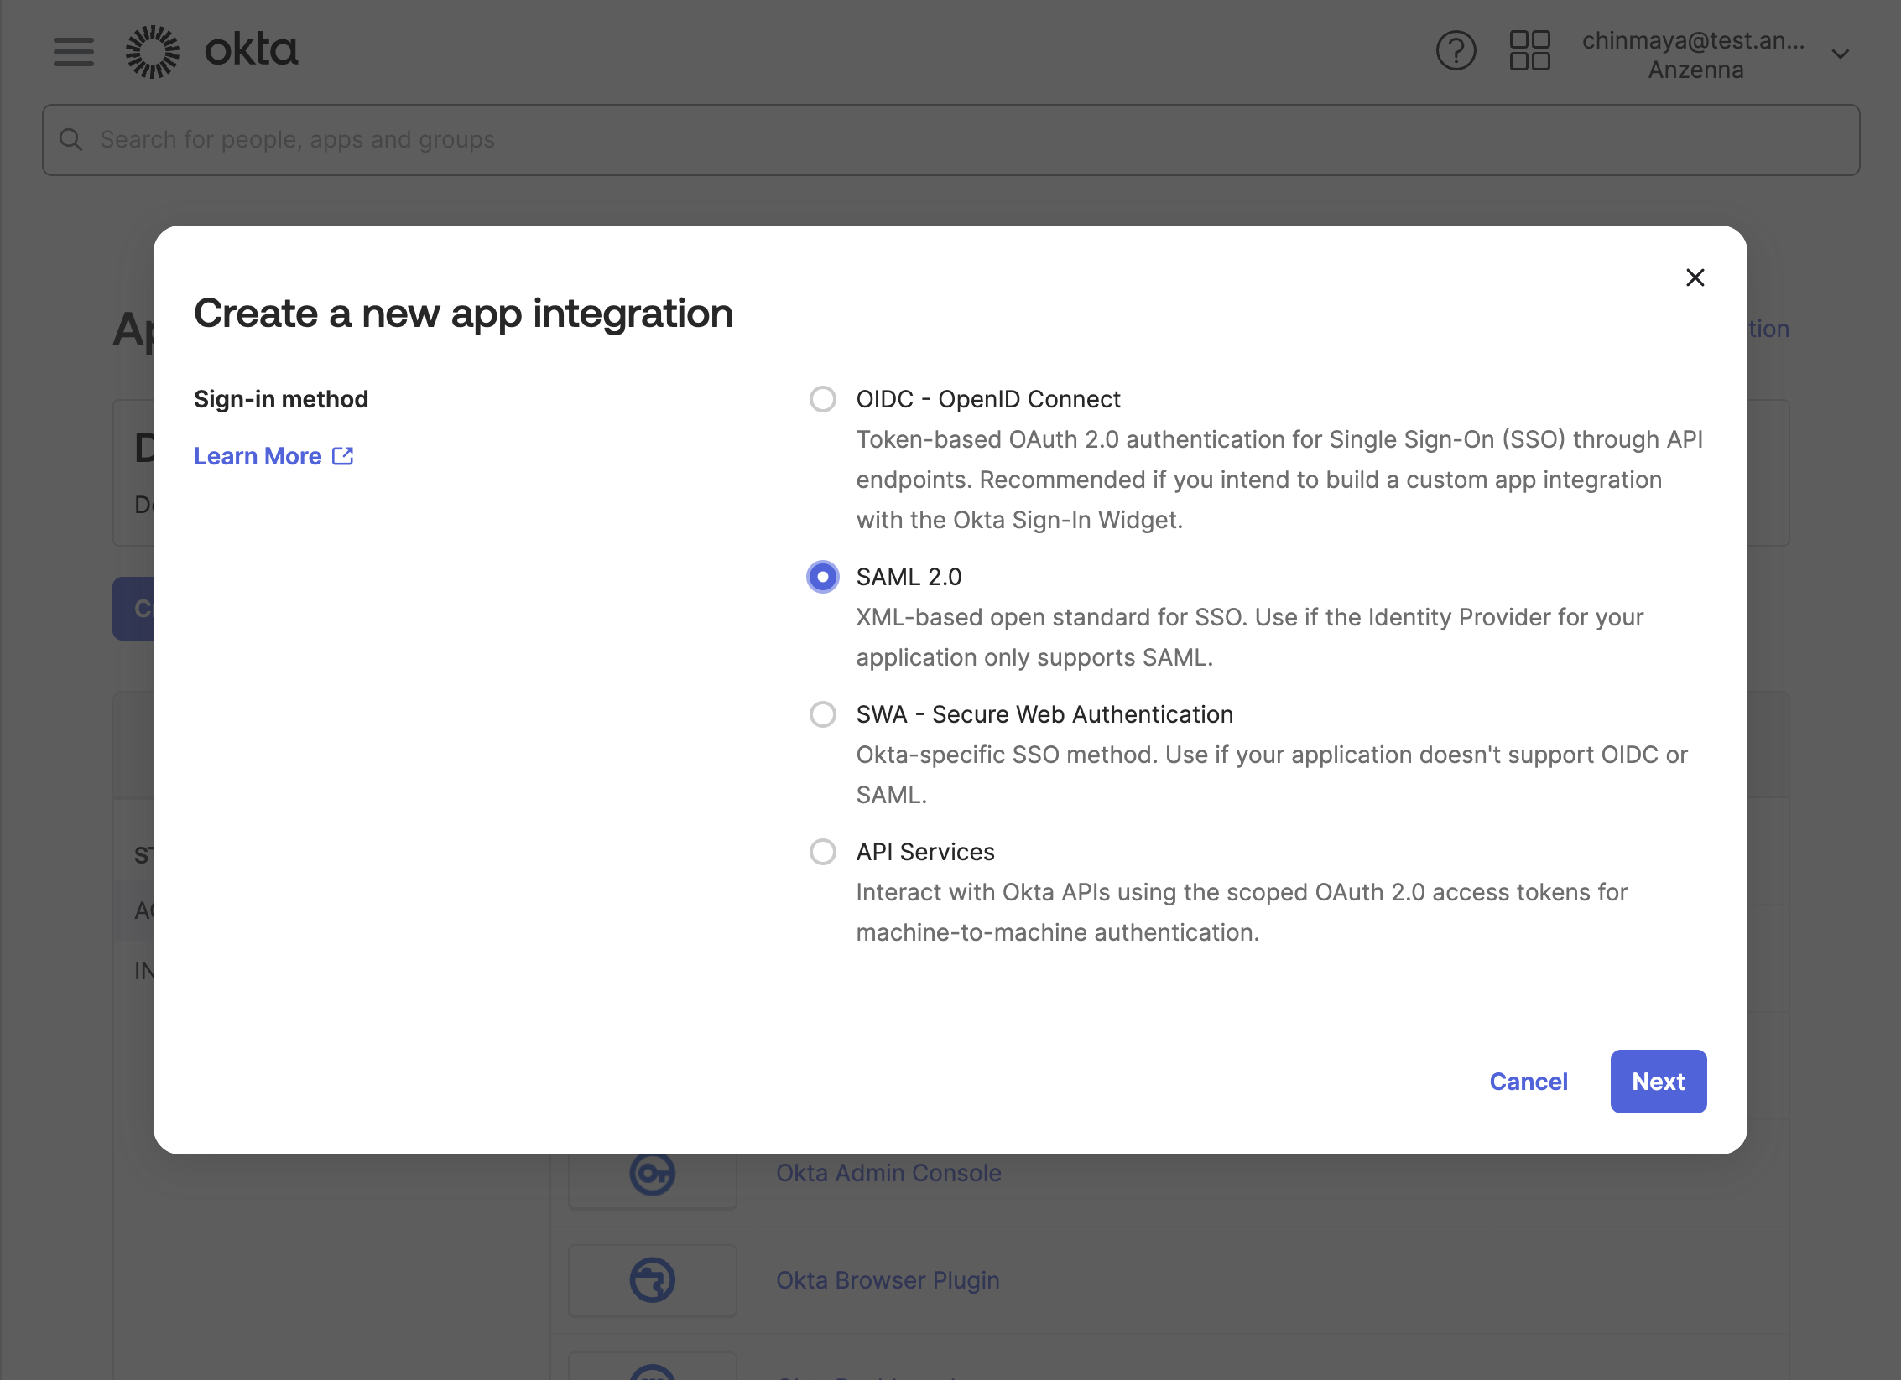Open the help question mark icon

(1456, 52)
